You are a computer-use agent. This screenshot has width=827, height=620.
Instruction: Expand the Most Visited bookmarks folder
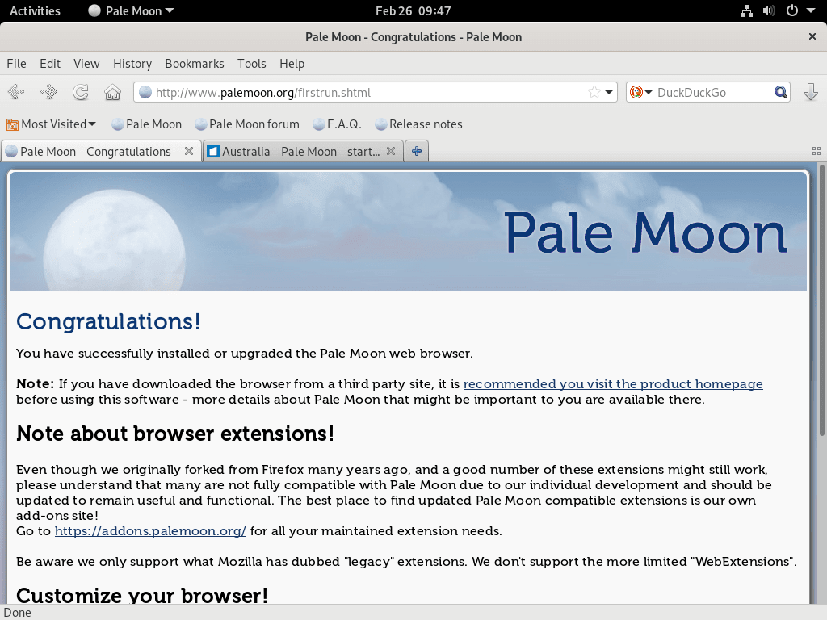(x=51, y=124)
